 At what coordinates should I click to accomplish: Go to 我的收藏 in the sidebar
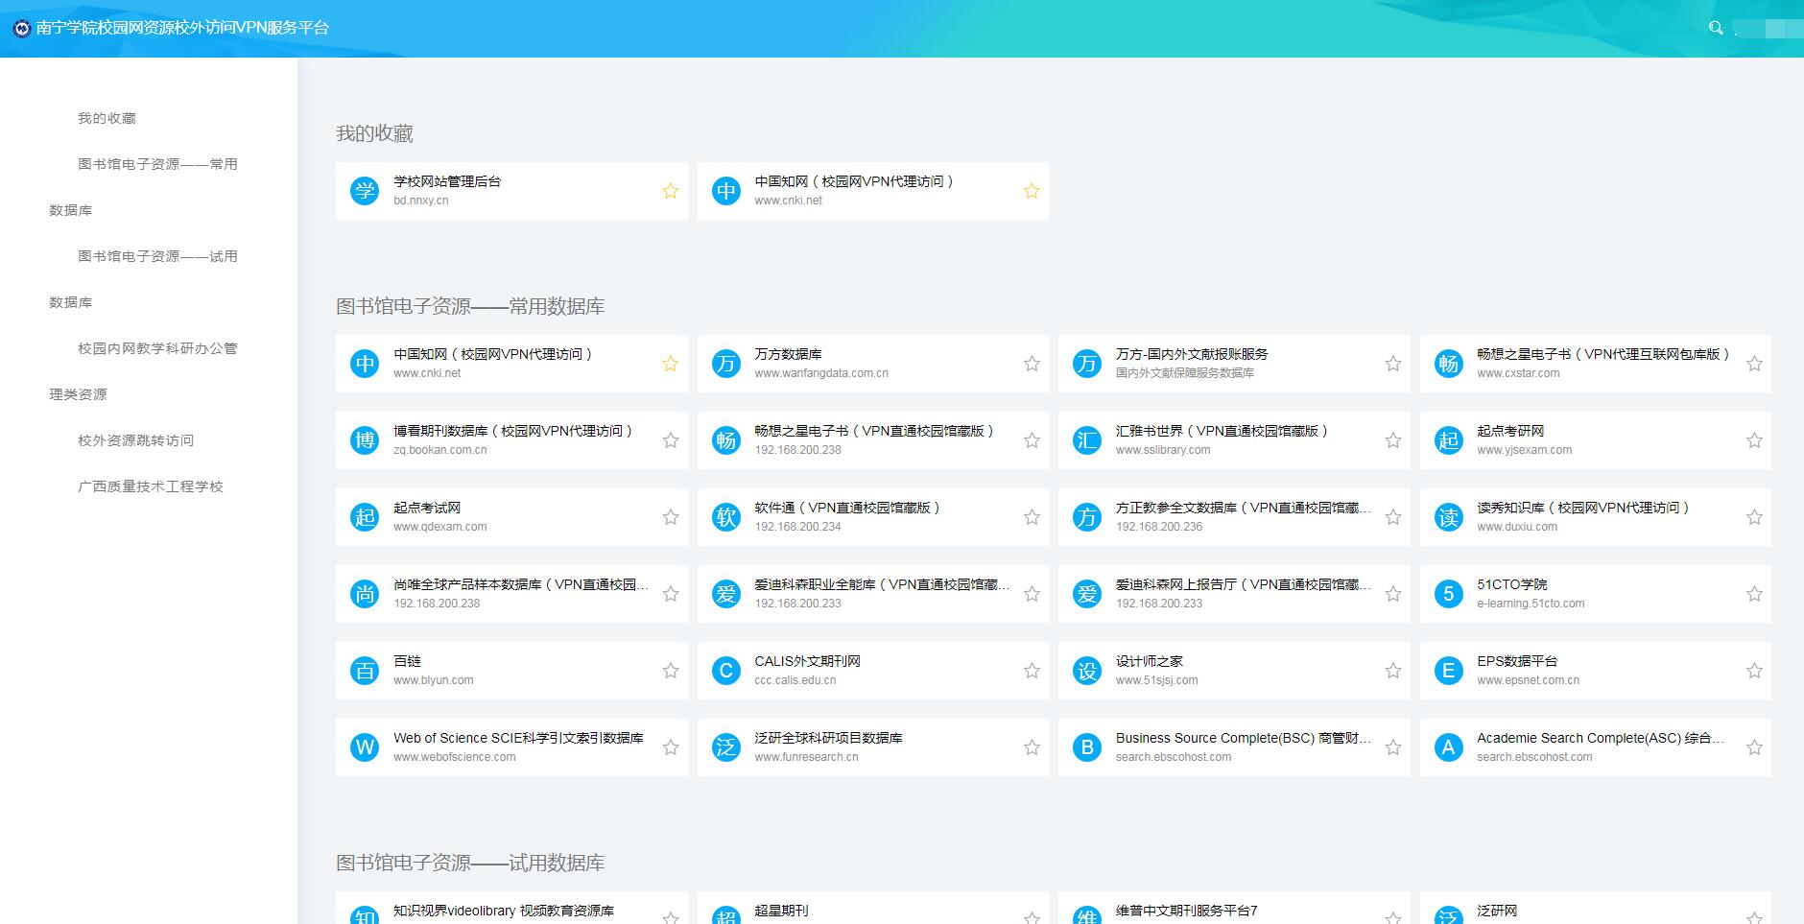[x=107, y=118]
